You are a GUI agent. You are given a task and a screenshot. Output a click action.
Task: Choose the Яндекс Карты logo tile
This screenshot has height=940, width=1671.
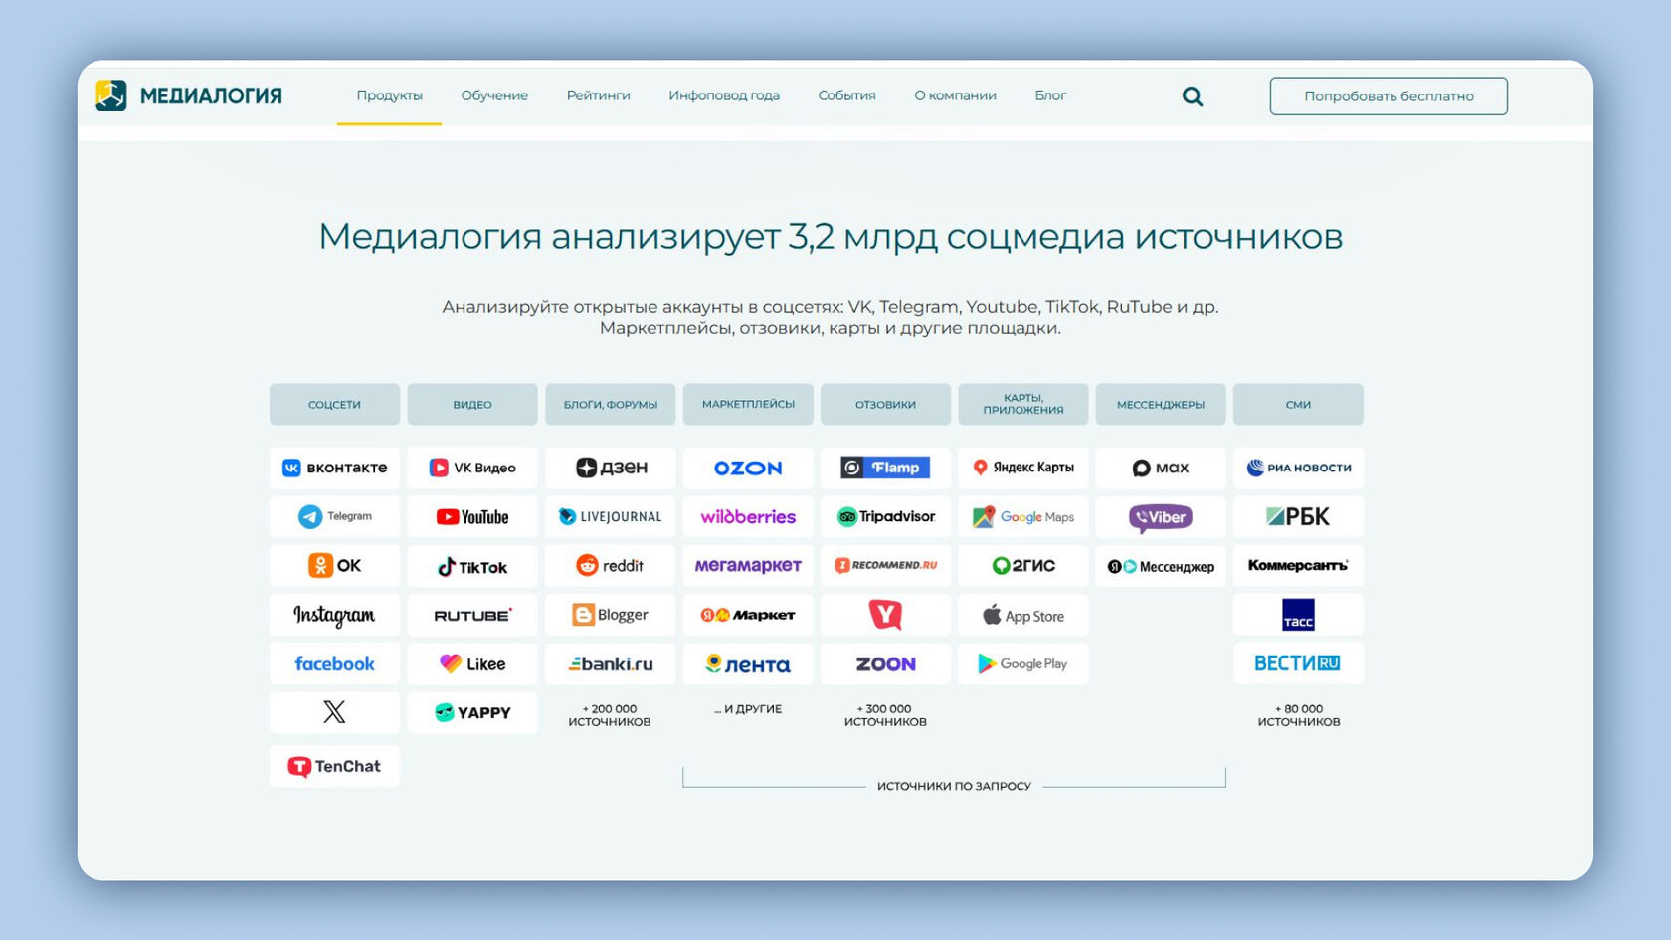click(x=1023, y=468)
